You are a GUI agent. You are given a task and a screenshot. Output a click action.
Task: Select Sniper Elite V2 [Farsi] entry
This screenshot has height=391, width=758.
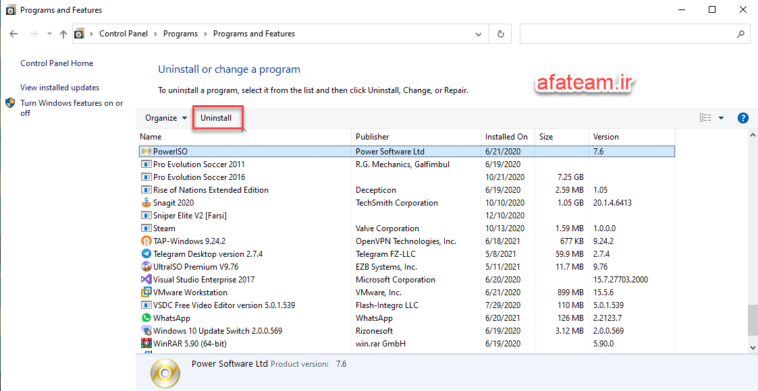[x=406, y=216]
